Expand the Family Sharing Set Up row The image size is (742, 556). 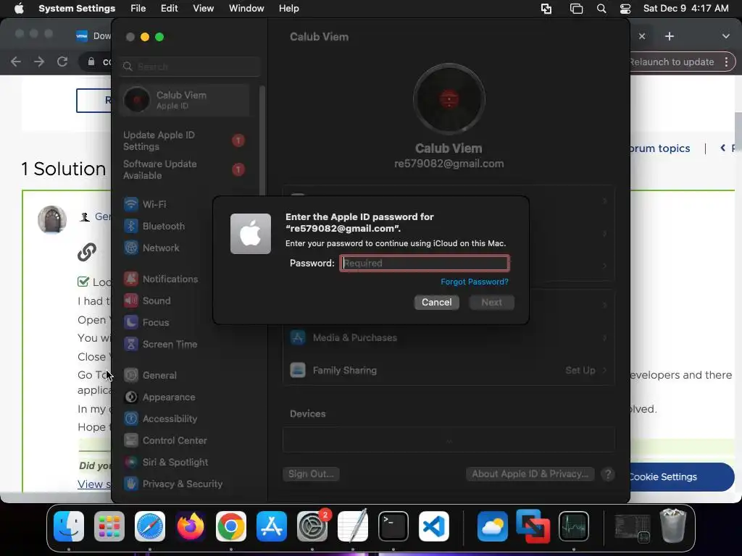[448, 370]
